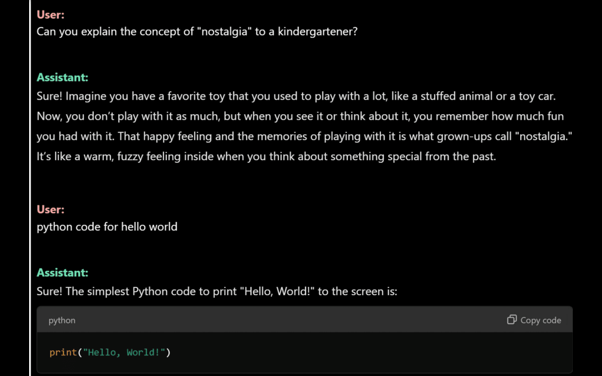Click the "Hello, World!" string in code
The image size is (602, 376).
[x=126, y=352]
